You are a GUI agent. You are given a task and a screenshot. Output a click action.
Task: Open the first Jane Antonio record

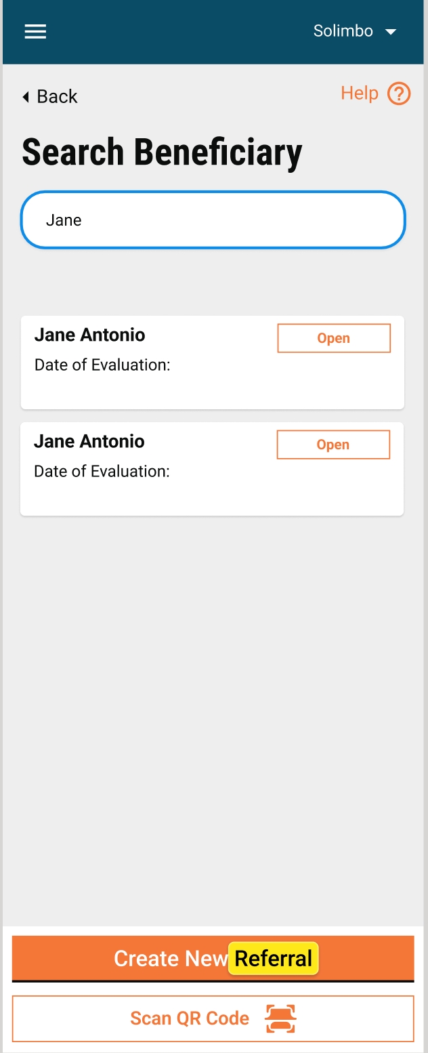tap(334, 338)
